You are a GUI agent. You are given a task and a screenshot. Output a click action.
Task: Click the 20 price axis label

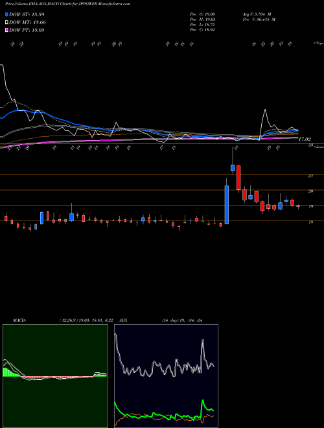(x=310, y=191)
